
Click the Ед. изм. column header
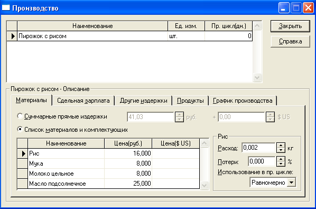[x=186, y=26]
